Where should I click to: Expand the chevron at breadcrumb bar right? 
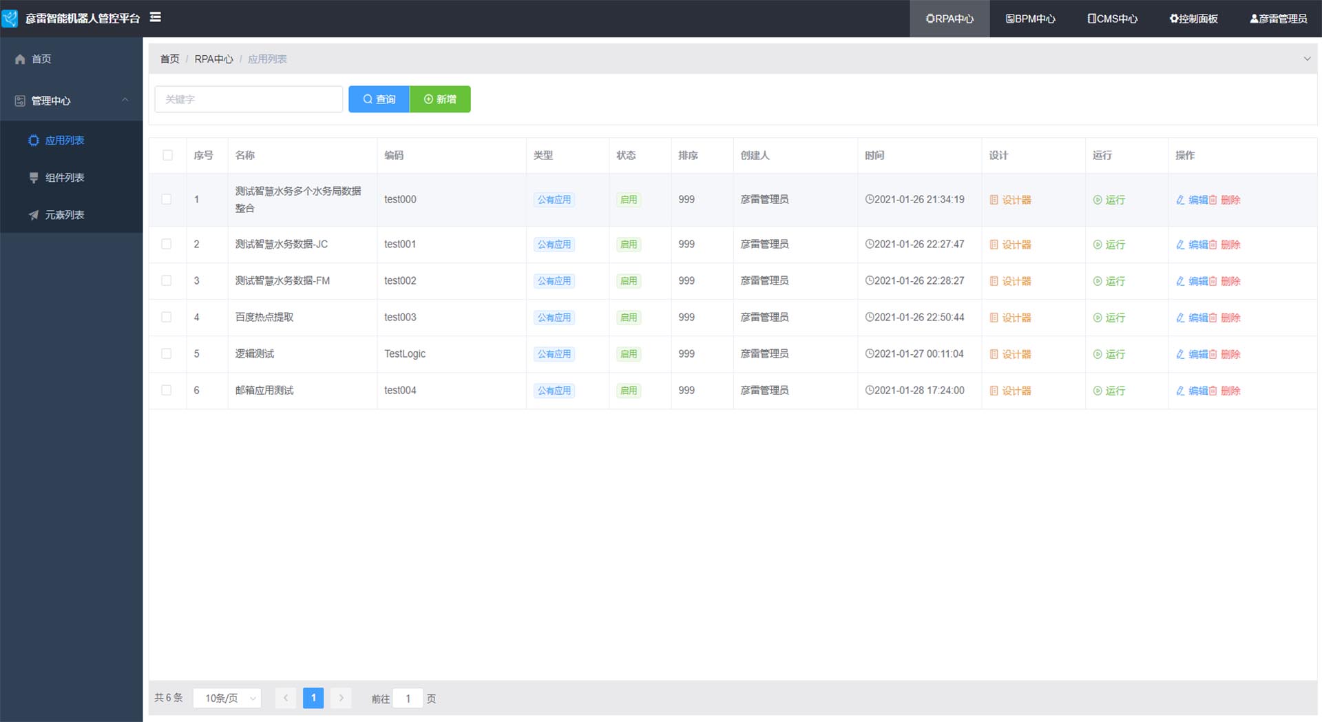(1307, 59)
